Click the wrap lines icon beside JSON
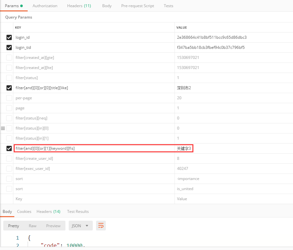 pos(101,226)
